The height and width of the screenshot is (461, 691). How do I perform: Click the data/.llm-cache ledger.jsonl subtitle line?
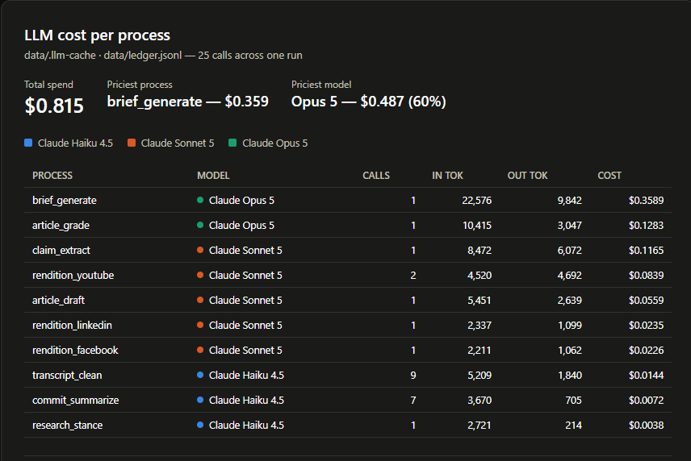point(163,56)
